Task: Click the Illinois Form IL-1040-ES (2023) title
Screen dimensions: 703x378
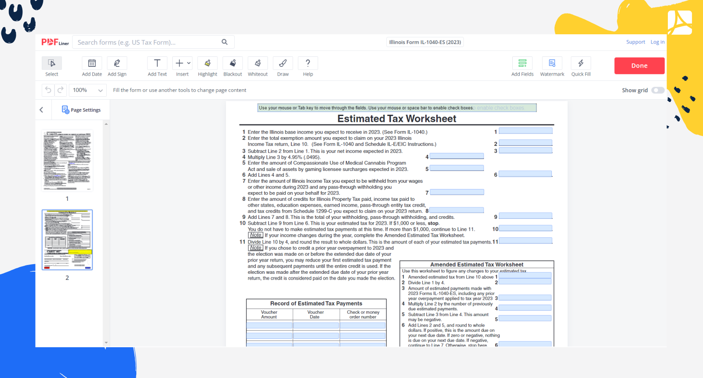Action: [x=425, y=42]
